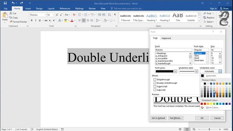Screen dimensions: 233x131
Task: Align text to the left
Action: coord(80,20)
